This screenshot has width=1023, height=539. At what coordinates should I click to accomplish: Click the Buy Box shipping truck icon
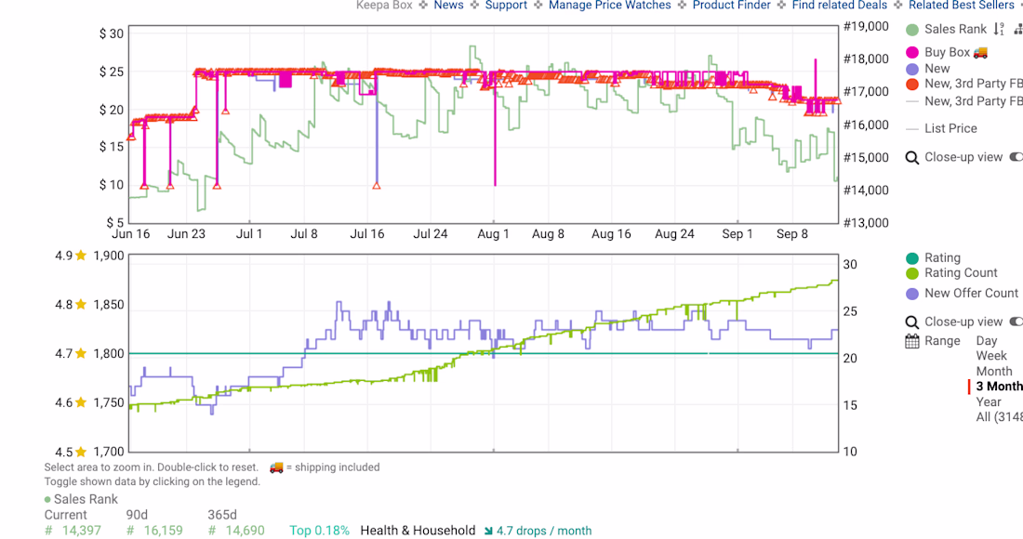[x=980, y=52]
